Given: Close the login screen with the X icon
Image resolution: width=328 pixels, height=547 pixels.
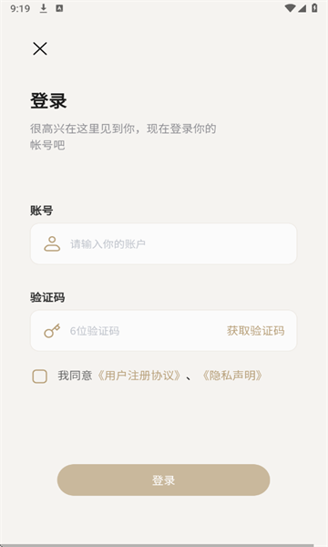Looking at the screenshot, I should pyautogui.click(x=40, y=49).
